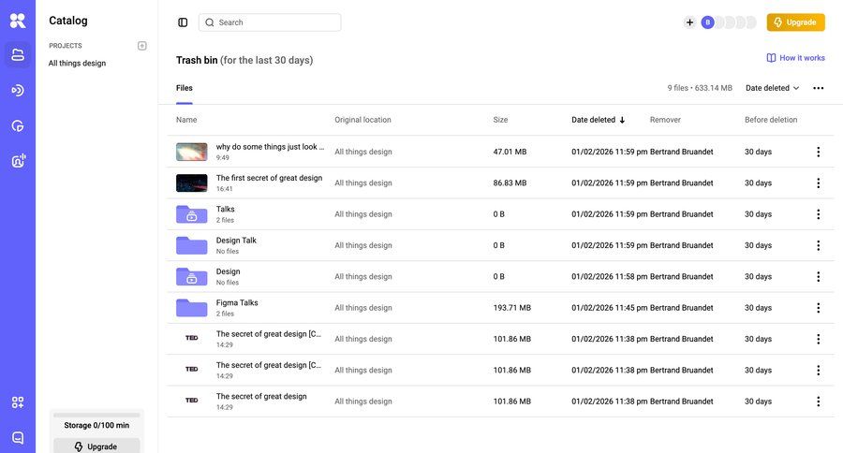Open the chat support icon in sidebar
This screenshot has height=453, width=843.
tap(18, 437)
